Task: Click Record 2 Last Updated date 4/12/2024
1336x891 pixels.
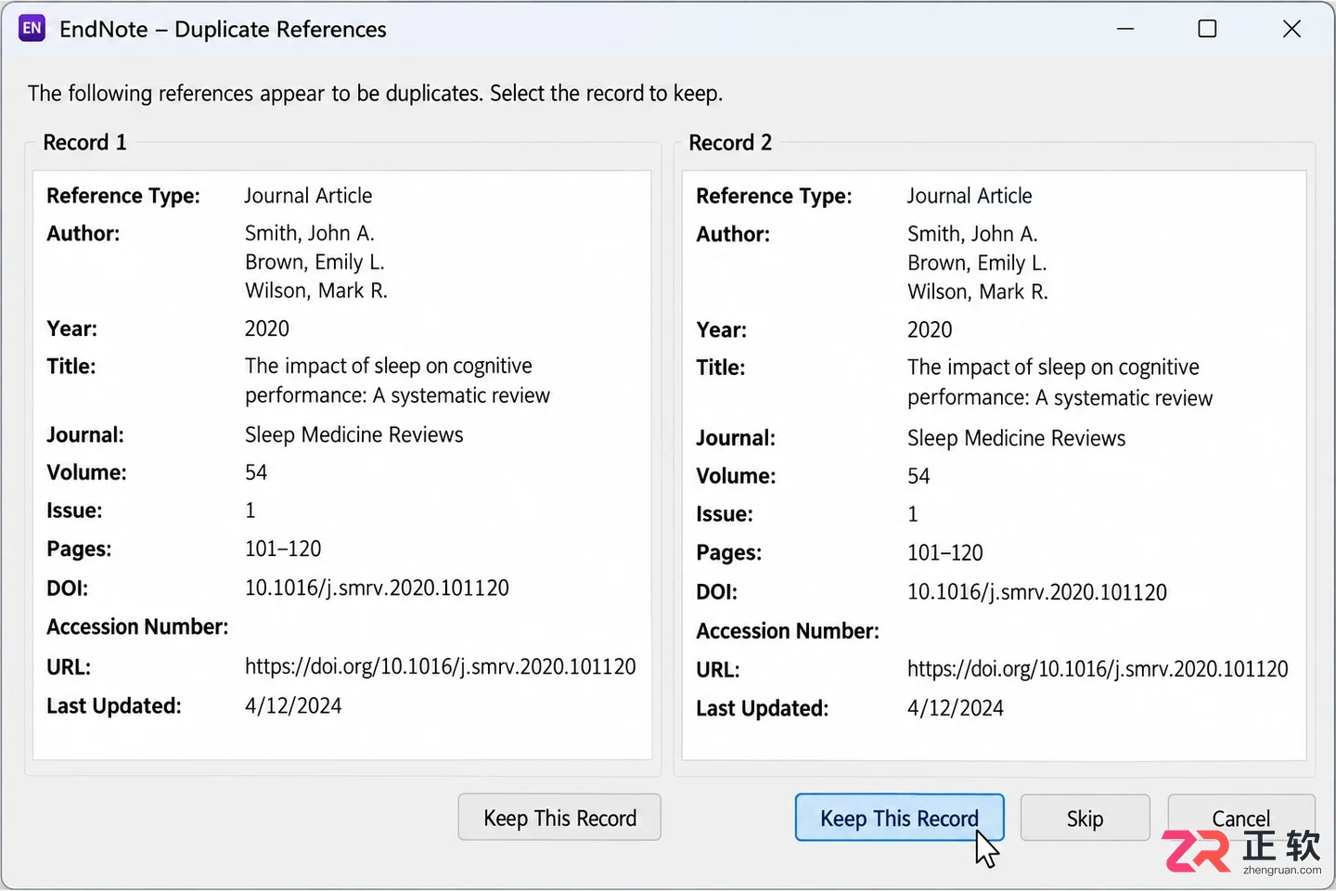Action: pyautogui.click(x=956, y=708)
